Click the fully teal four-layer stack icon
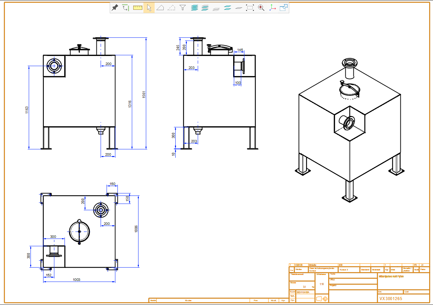Viewport: 433px width, 305px height. coord(194,8)
